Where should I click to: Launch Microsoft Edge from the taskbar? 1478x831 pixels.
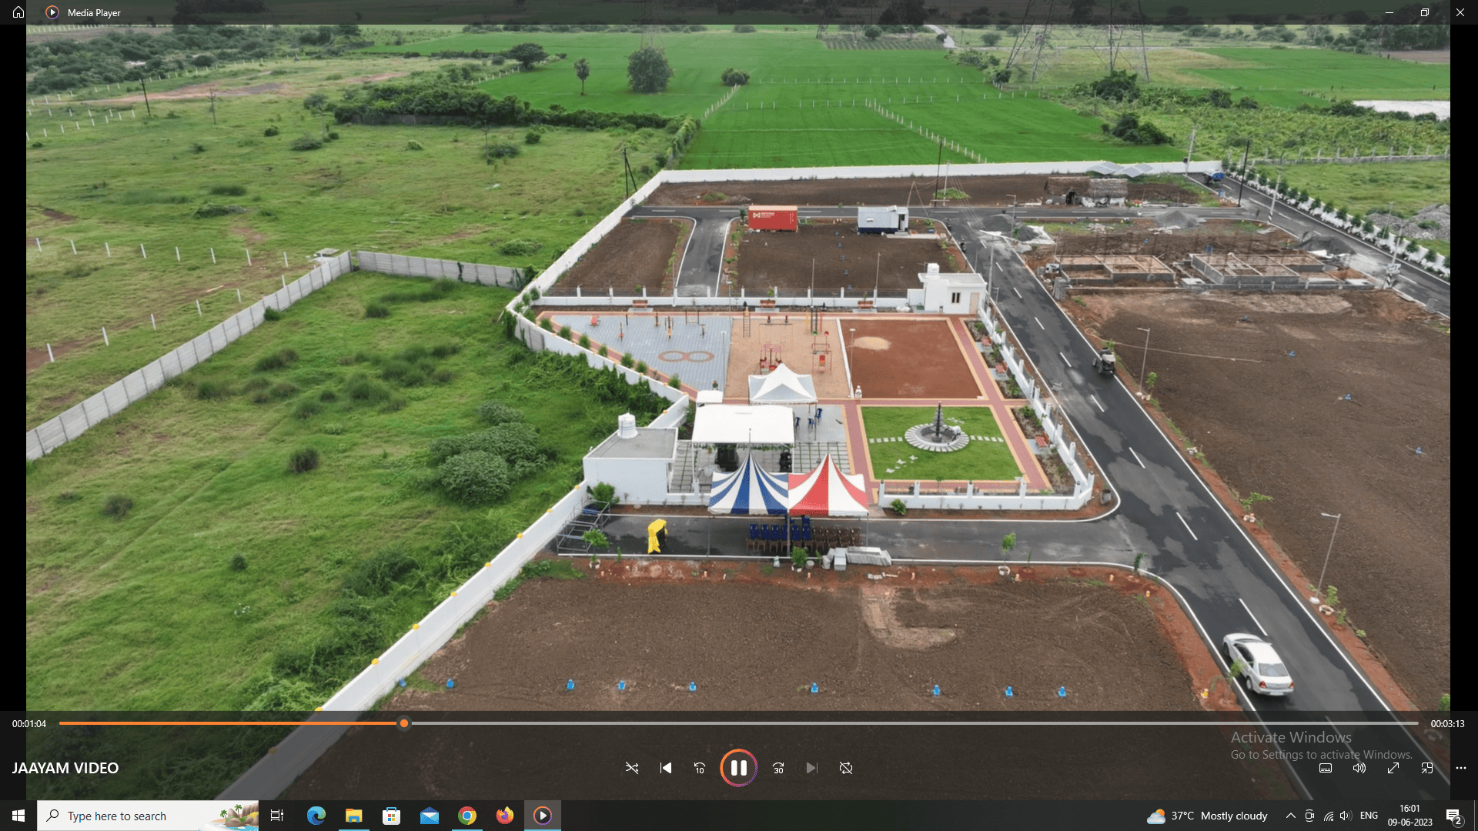coord(316,816)
